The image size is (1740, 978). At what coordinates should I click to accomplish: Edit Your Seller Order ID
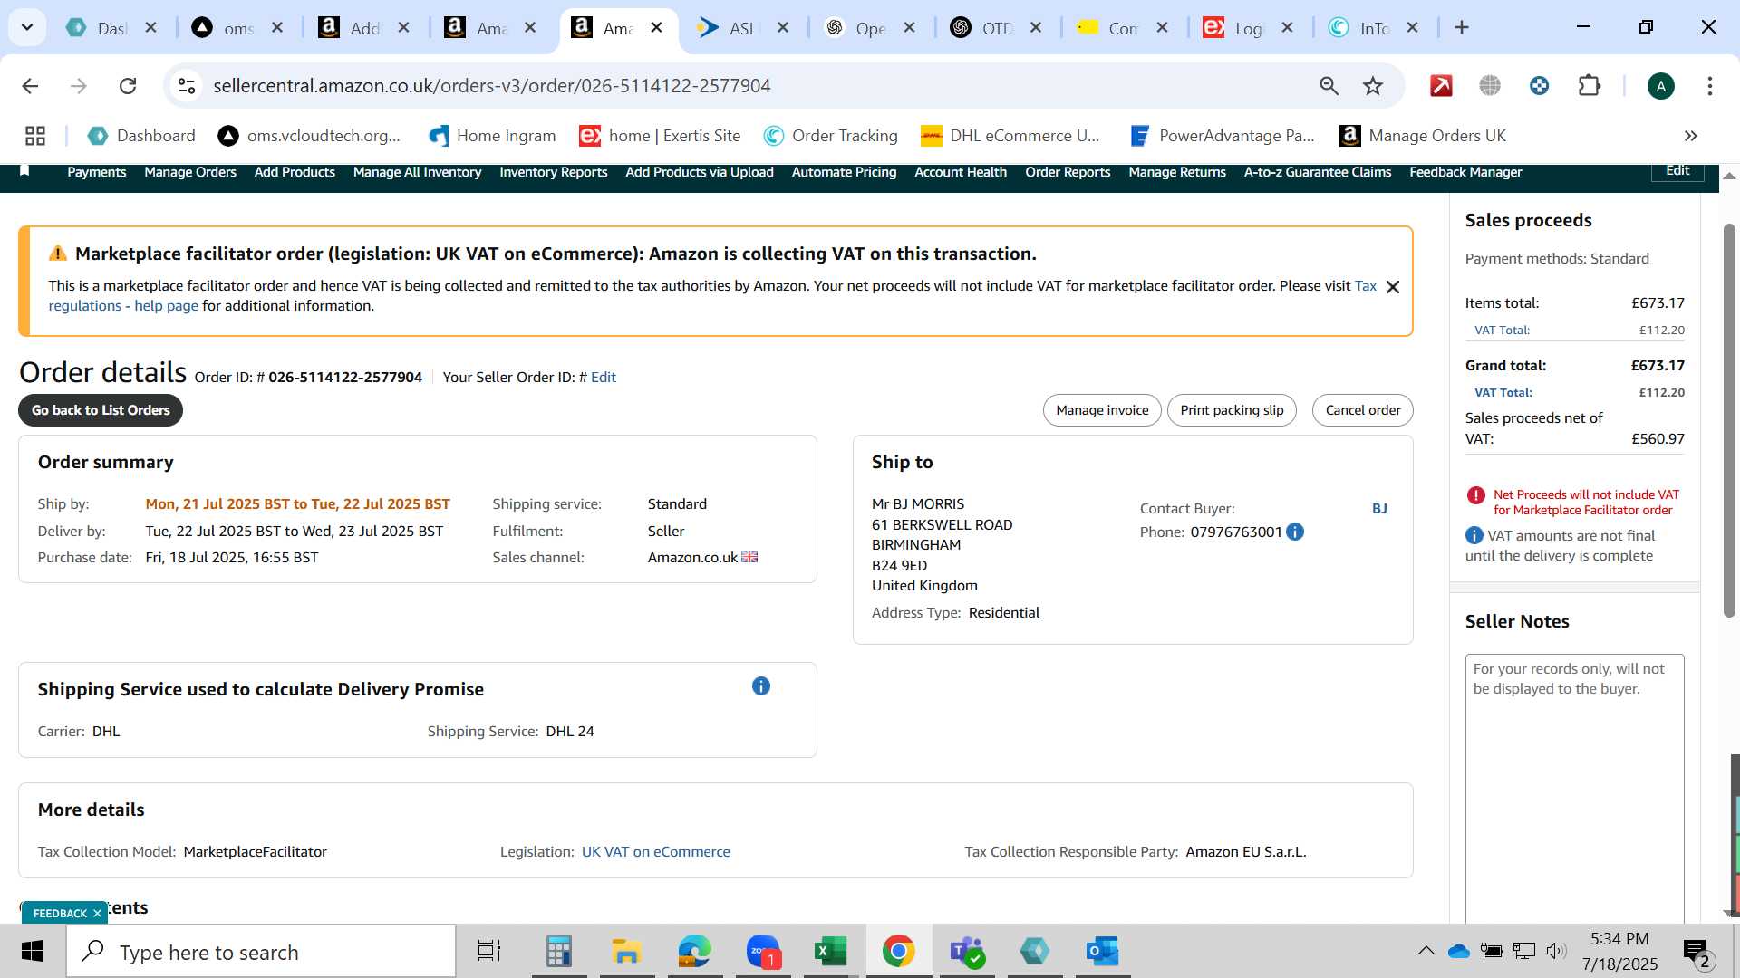[603, 378]
